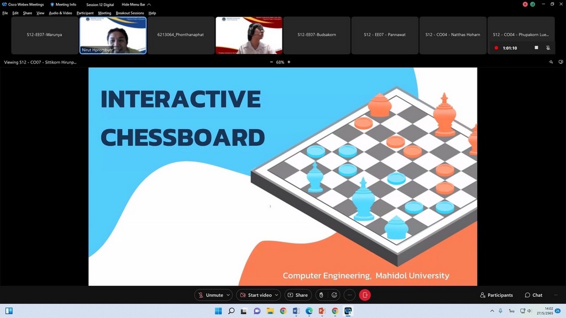Click the Share button
The height and width of the screenshot is (318, 566).
pos(297,295)
